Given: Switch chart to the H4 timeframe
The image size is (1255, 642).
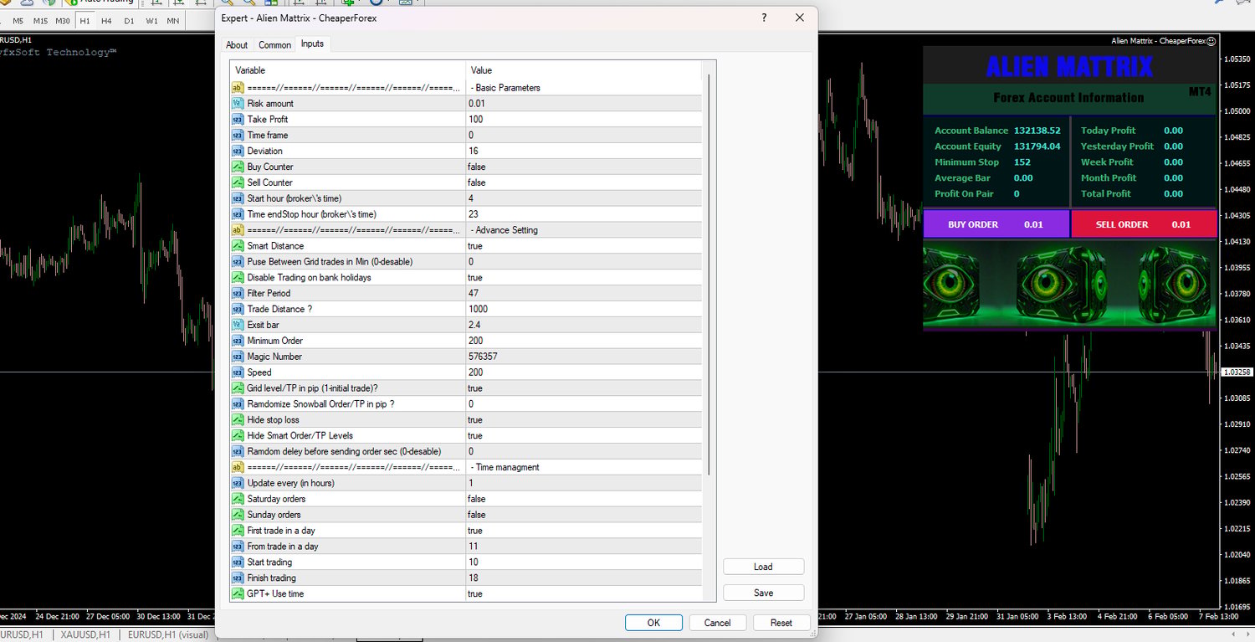Looking at the screenshot, I should click(106, 21).
